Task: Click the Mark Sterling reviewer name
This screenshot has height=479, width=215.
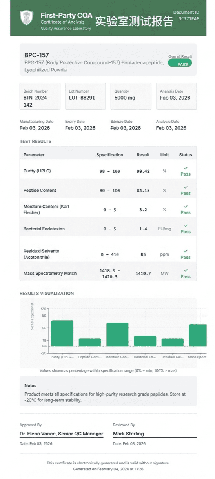Action: click(x=129, y=434)
